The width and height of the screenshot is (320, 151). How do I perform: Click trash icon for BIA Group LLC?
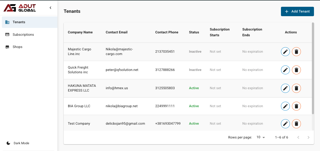(296, 106)
